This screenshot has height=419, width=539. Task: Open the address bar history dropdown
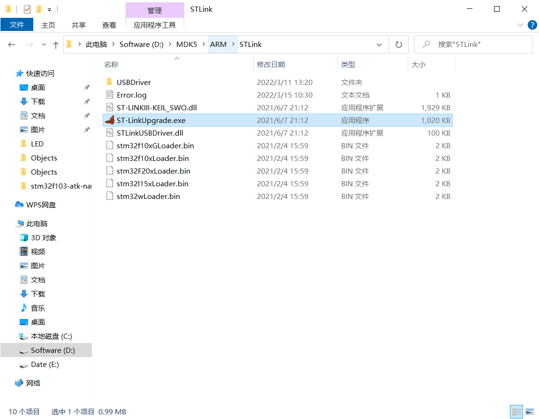[x=379, y=44]
